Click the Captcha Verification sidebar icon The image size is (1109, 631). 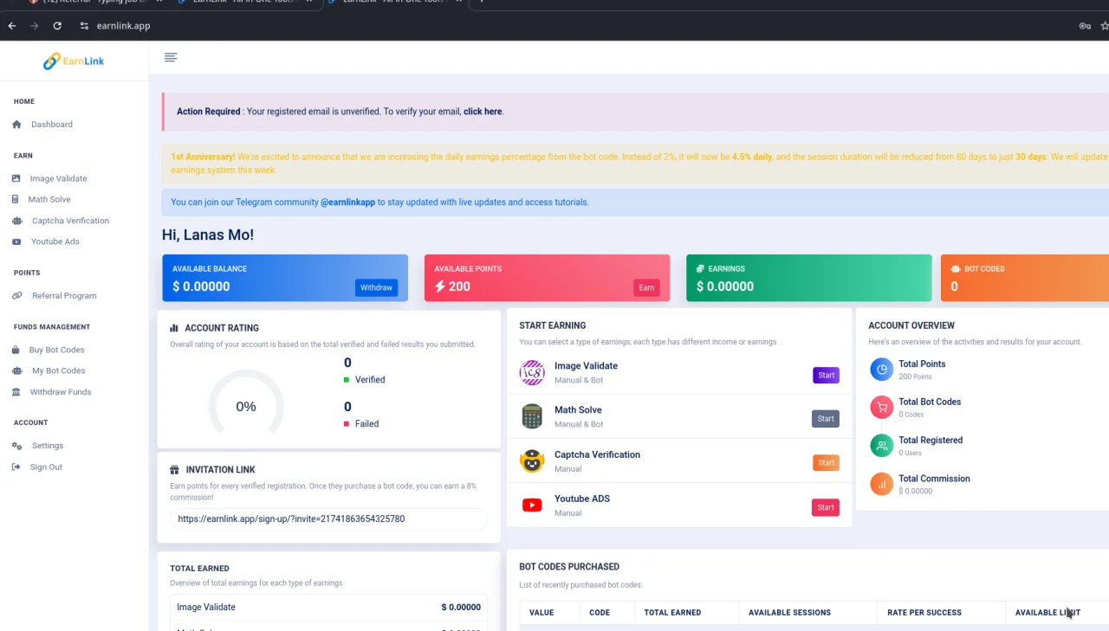tap(16, 221)
